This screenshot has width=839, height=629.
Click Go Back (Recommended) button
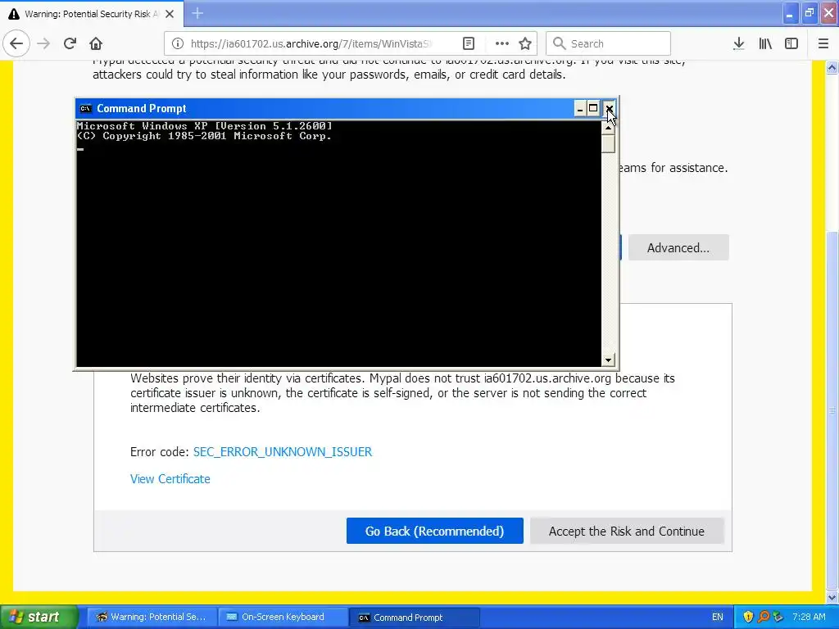pyautogui.click(x=434, y=531)
